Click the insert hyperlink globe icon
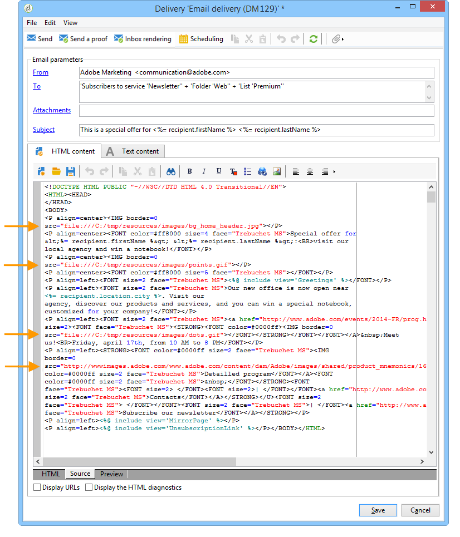Viewport: 460px width, 537px height. 262,171
